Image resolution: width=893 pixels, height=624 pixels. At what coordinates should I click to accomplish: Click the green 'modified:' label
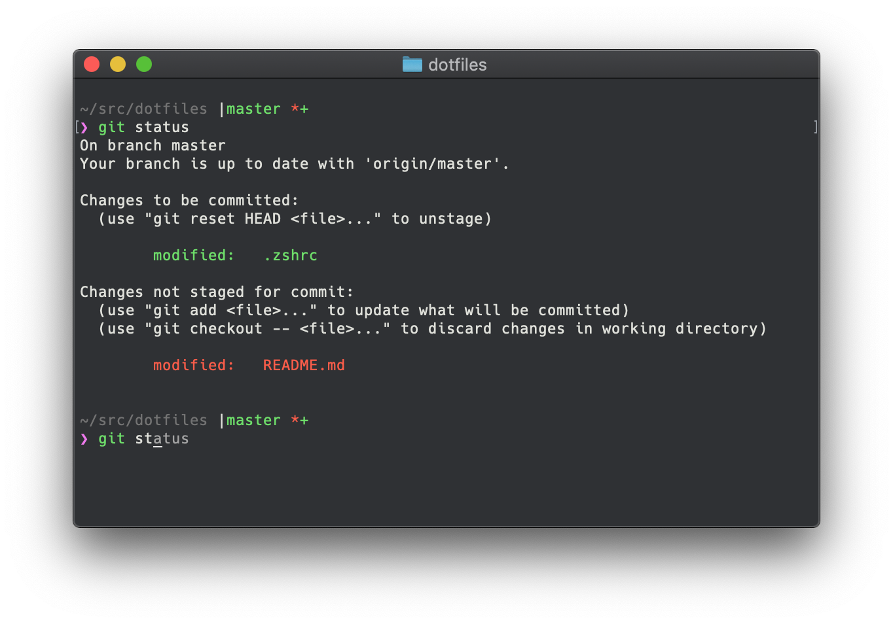pos(194,255)
